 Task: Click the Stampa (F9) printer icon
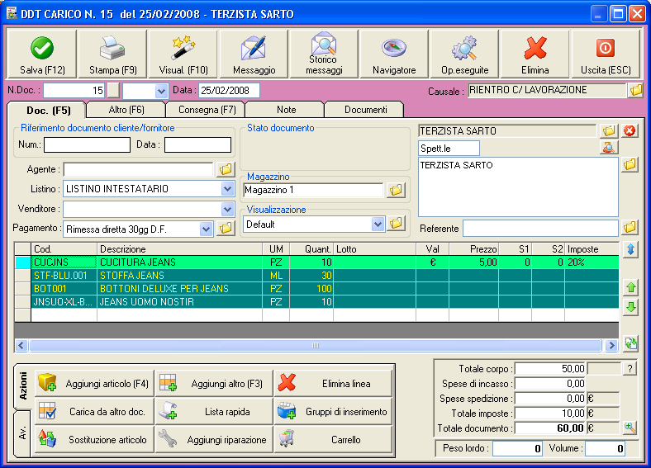pos(112,49)
